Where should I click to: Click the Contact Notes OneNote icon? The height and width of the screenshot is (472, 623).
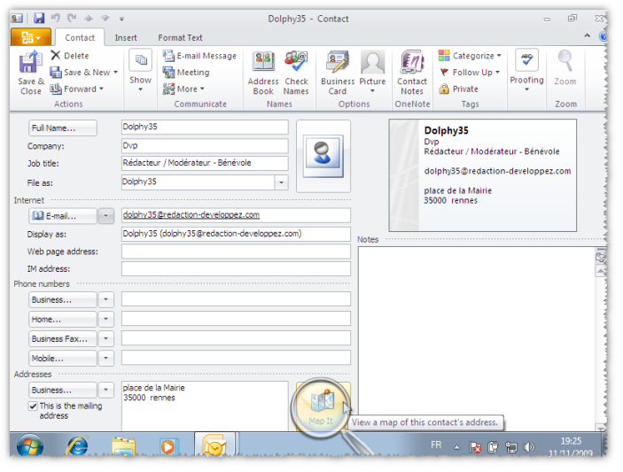click(x=412, y=65)
